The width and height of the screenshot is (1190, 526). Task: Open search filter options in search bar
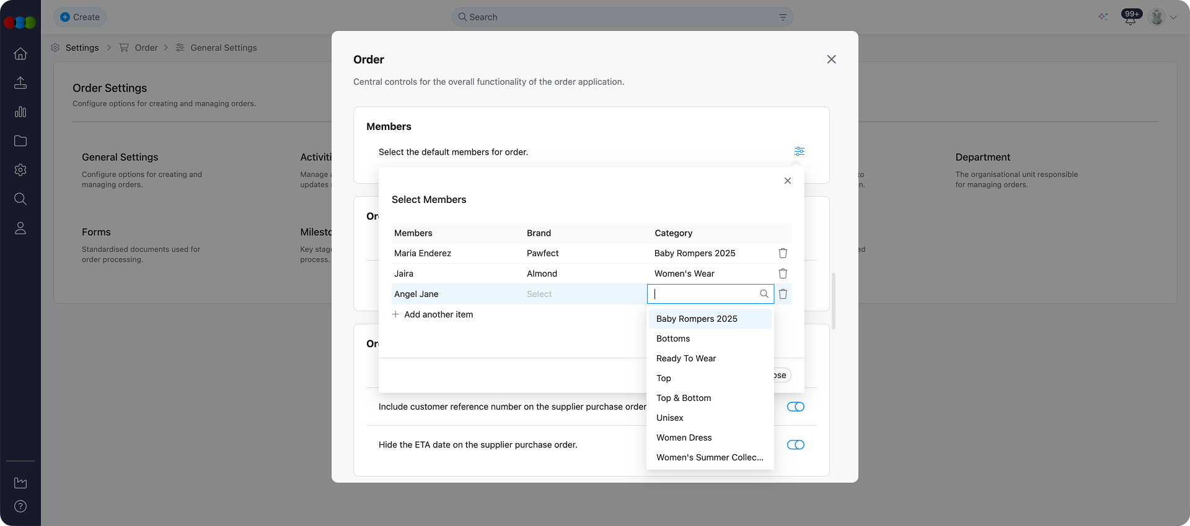(x=783, y=17)
